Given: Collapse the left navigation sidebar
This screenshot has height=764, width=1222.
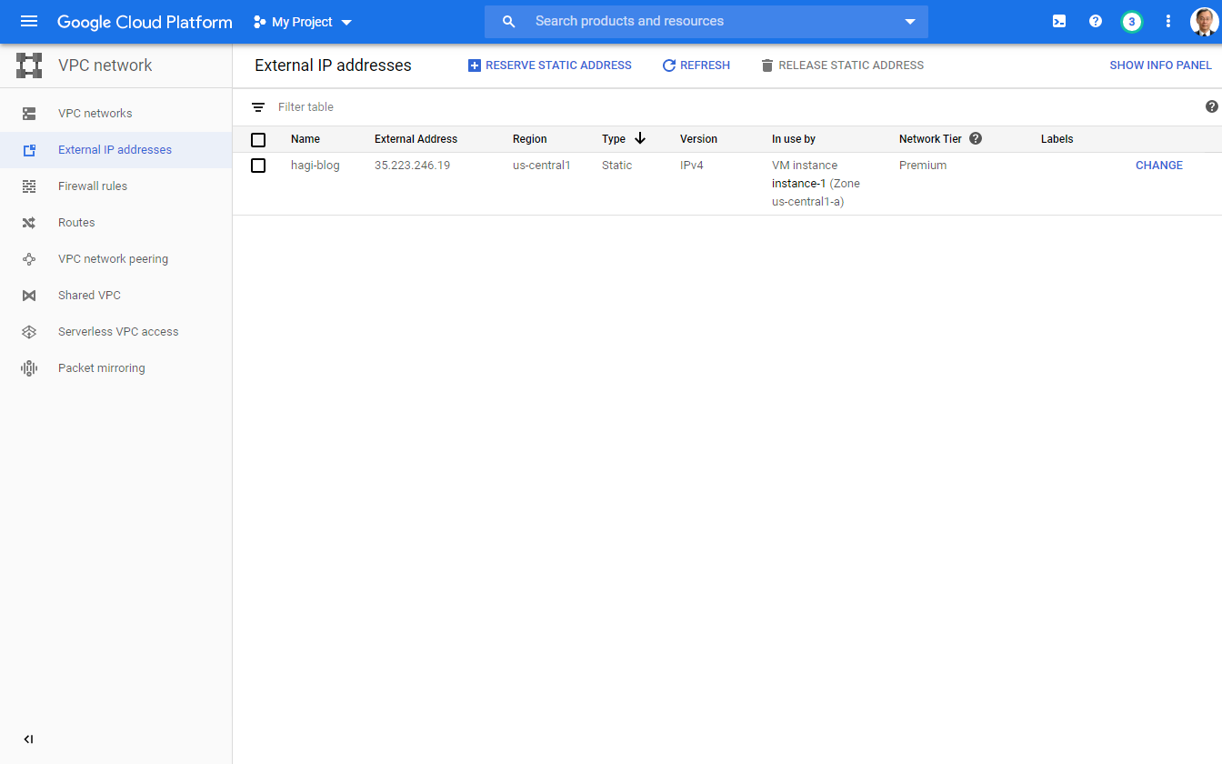Looking at the screenshot, I should pos(28,739).
